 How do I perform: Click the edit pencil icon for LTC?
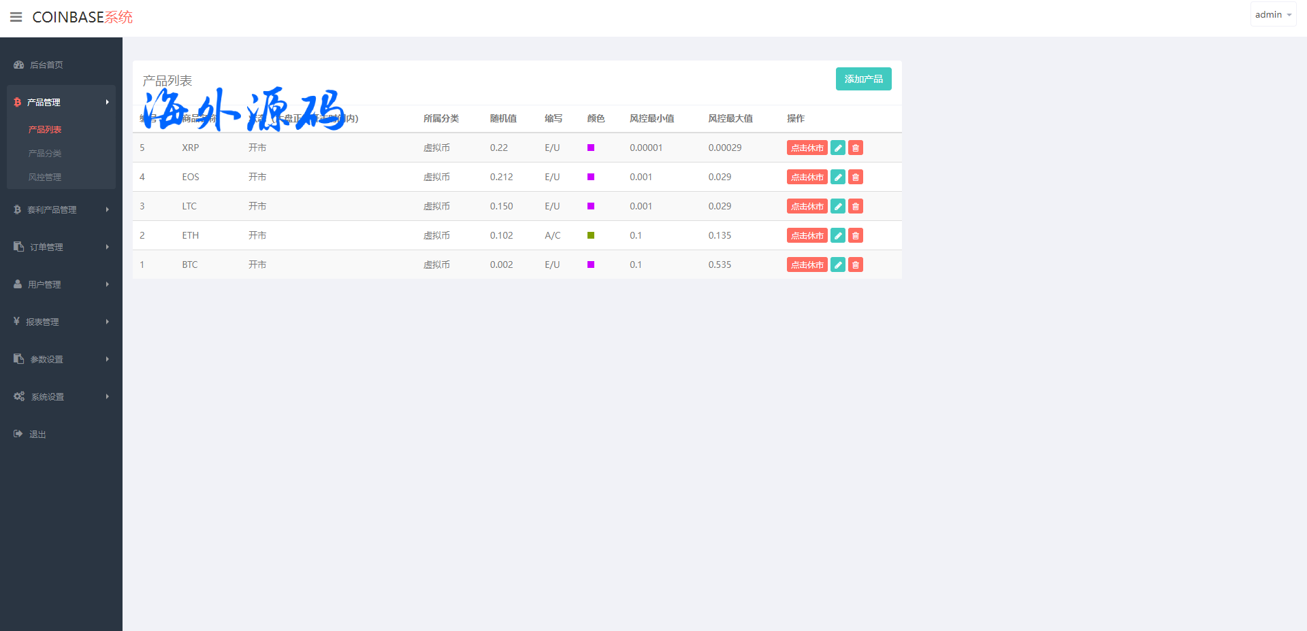[x=838, y=206]
